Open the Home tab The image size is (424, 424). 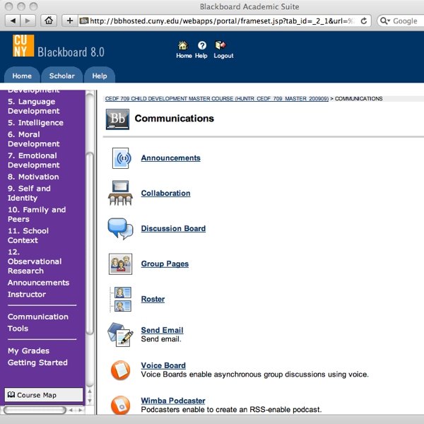22,76
